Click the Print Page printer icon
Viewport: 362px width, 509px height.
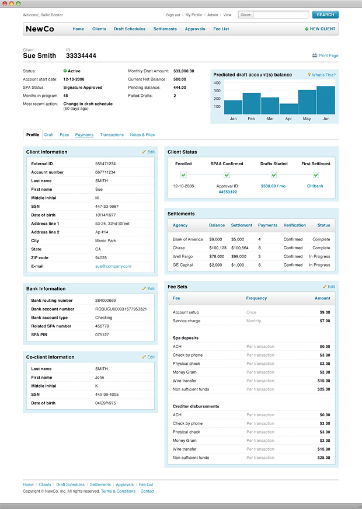pyautogui.click(x=314, y=55)
